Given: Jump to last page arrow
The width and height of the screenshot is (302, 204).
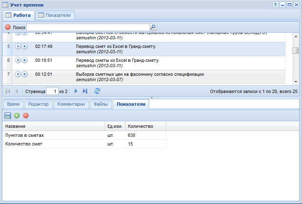Looking at the screenshot, I should pos(85,91).
